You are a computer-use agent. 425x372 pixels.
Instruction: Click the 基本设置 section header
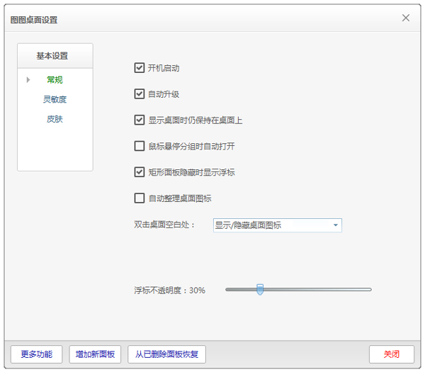pos(55,56)
